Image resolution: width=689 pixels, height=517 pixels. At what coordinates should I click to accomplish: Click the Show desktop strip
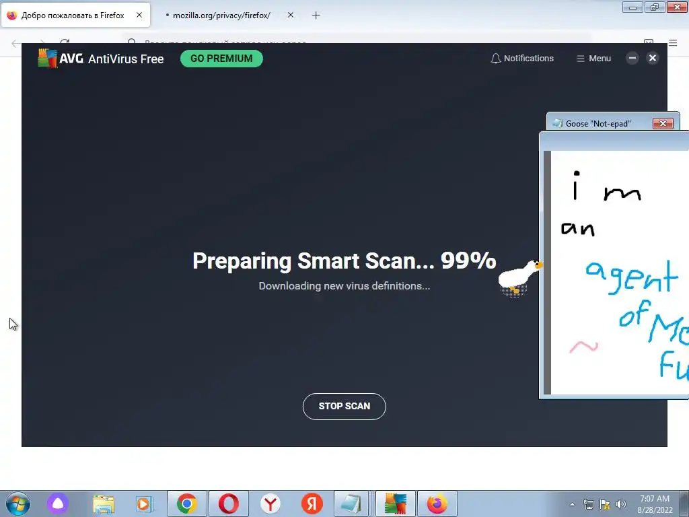point(684,504)
